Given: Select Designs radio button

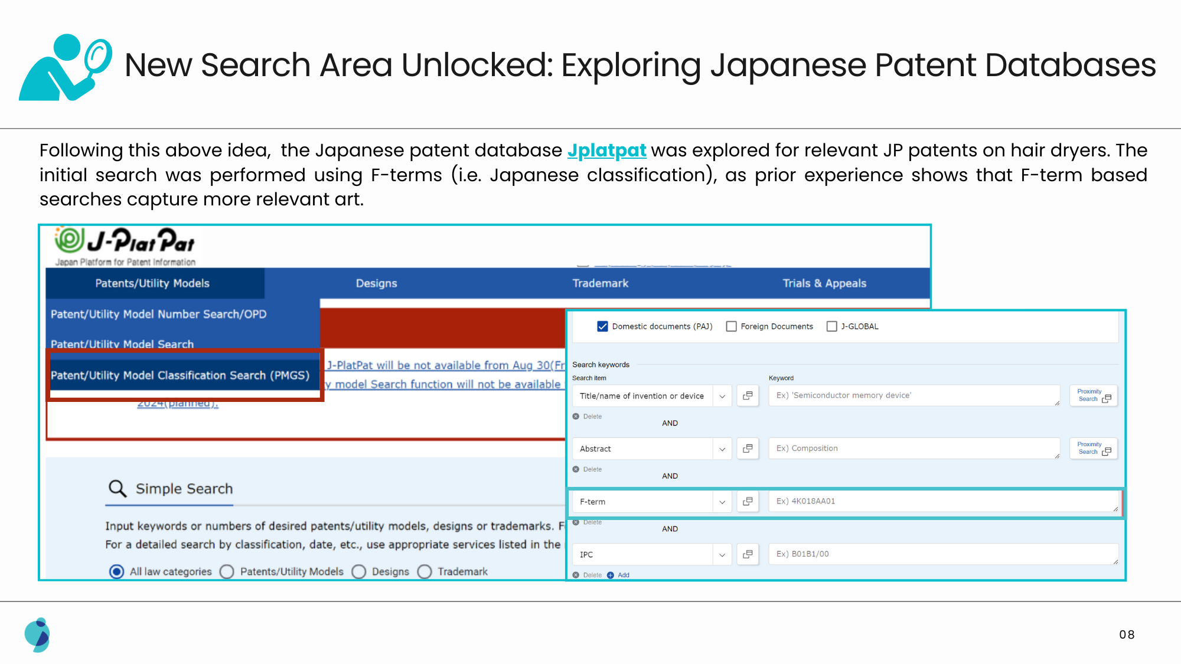Looking at the screenshot, I should click(359, 572).
